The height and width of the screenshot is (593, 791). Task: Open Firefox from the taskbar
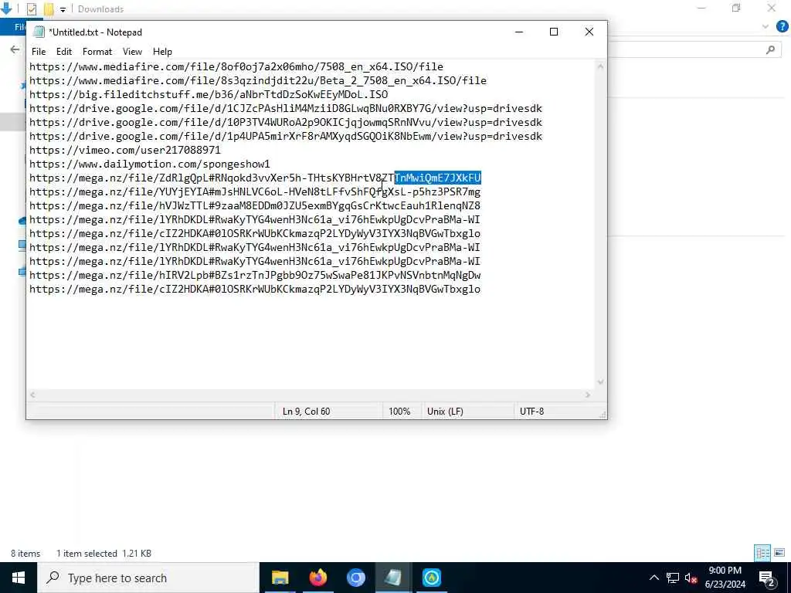[x=317, y=578]
